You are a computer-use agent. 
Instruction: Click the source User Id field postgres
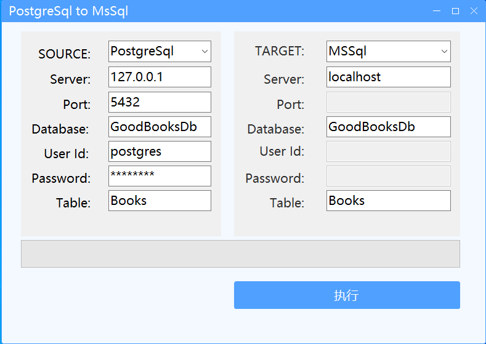click(160, 151)
